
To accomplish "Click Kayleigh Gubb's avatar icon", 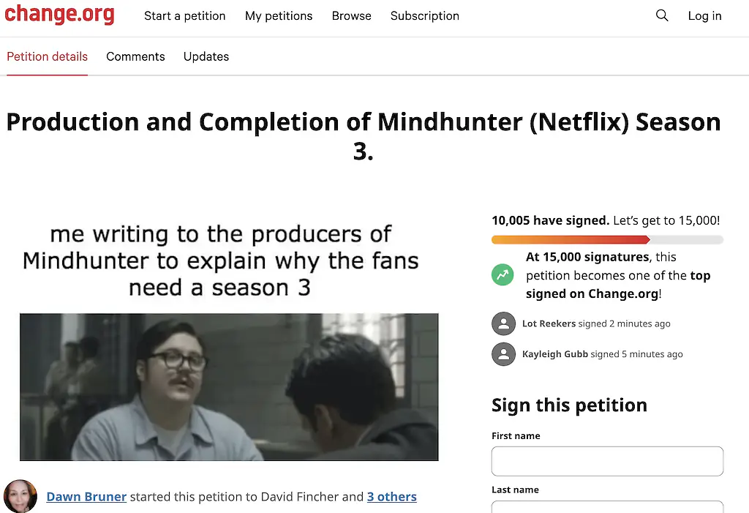I will [503, 354].
